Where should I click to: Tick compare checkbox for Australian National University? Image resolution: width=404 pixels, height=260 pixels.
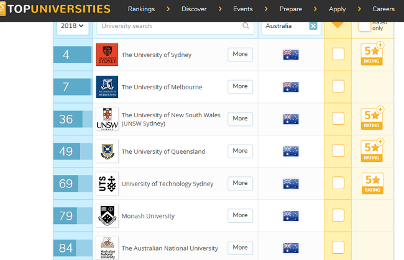(x=338, y=248)
